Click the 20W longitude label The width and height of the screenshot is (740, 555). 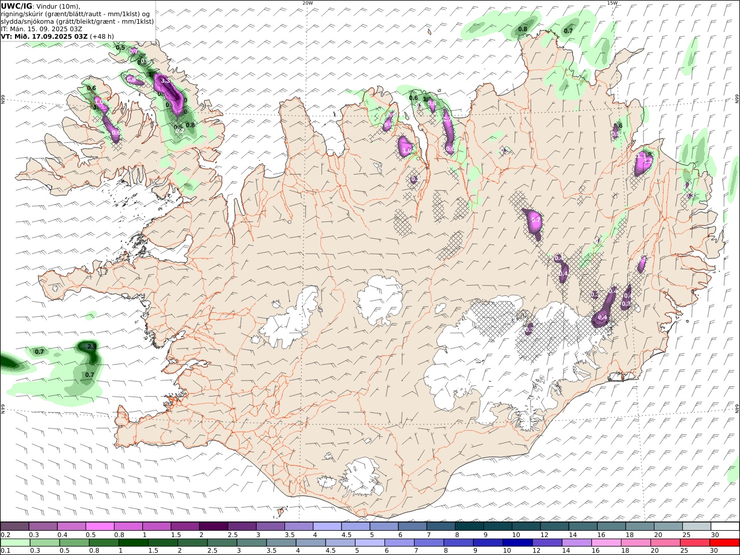pyautogui.click(x=307, y=3)
